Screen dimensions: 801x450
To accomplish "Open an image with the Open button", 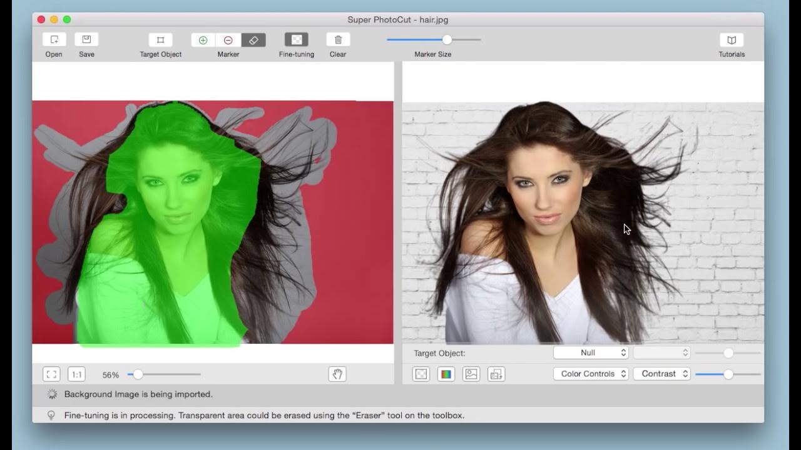I will (x=54, y=39).
